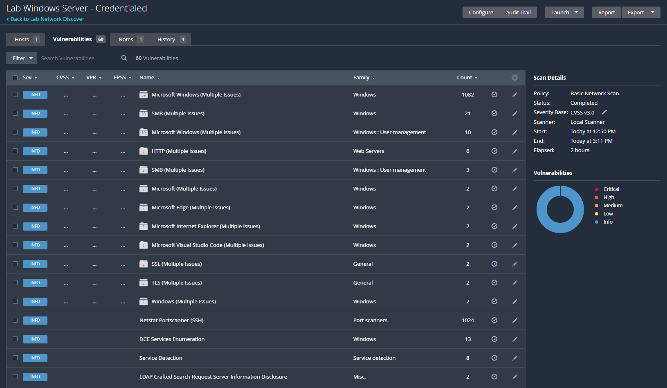This screenshot has width=667, height=388.
Task: Click folder icon for Microsoft (Multiple Issues) row
Action: (144, 188)
